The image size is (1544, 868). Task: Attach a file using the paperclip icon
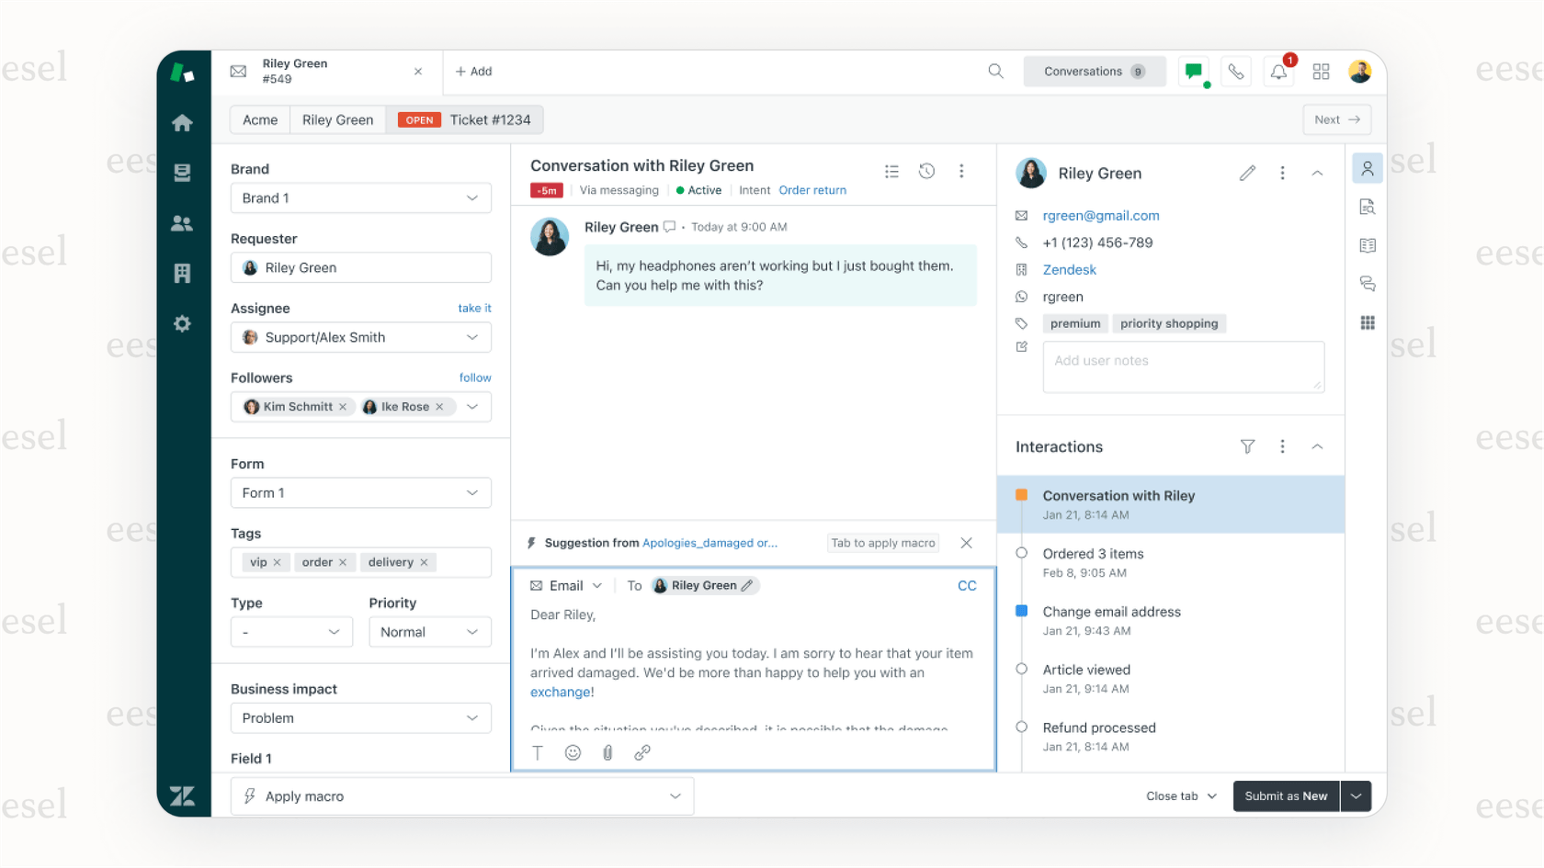pos(607,752)
